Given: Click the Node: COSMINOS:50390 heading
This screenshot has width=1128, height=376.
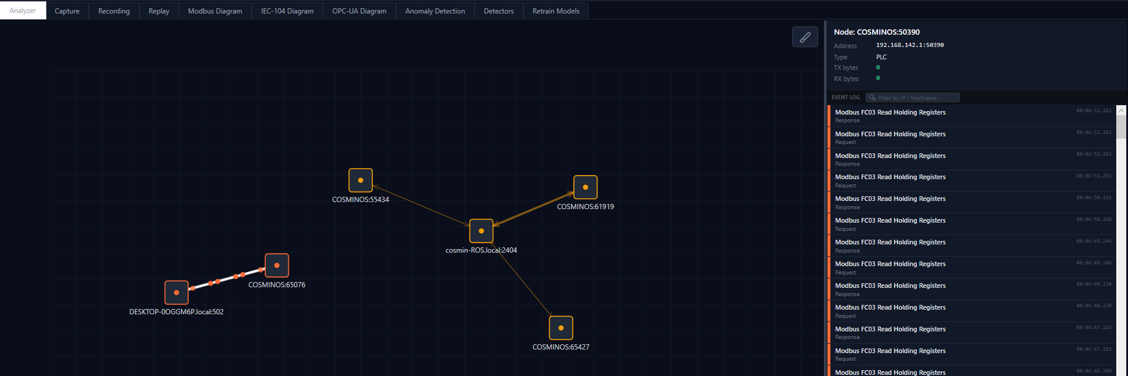Looking at the screenshot, I should pos(876,32).
